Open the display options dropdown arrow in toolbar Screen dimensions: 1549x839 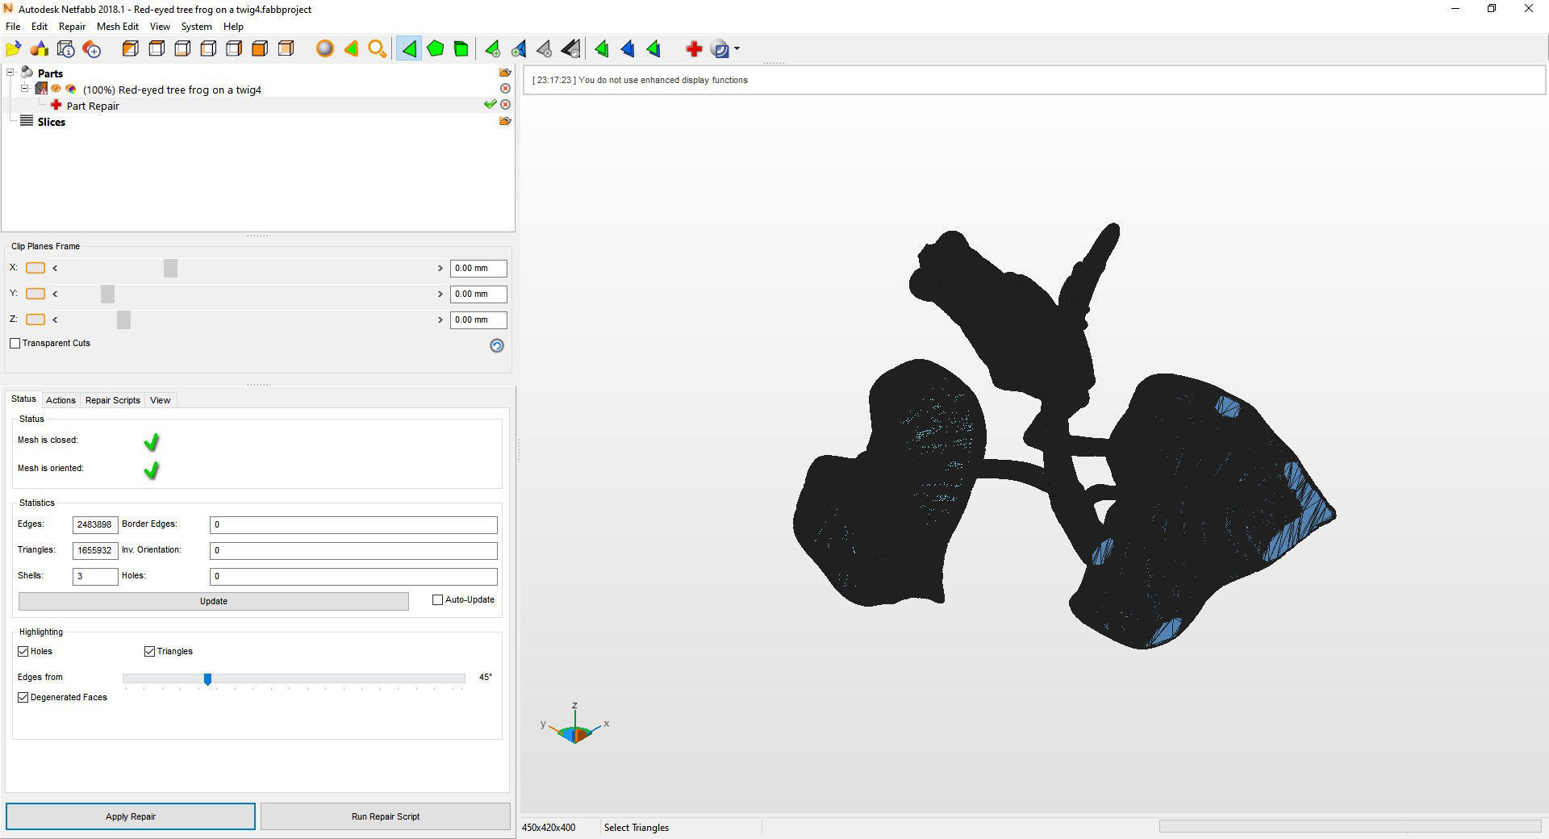click(737, 49)
